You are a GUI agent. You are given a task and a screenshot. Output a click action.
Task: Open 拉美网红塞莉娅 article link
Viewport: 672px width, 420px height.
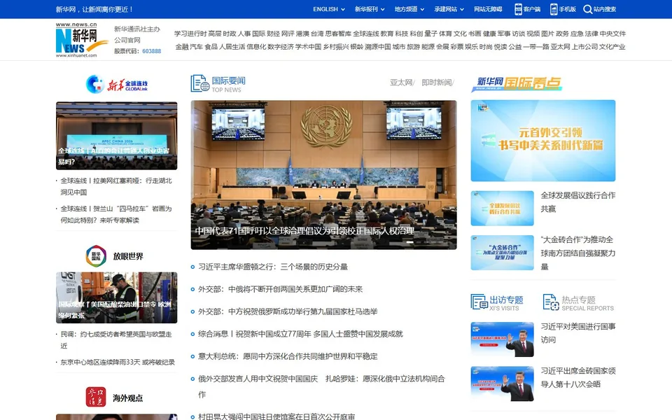116,186
